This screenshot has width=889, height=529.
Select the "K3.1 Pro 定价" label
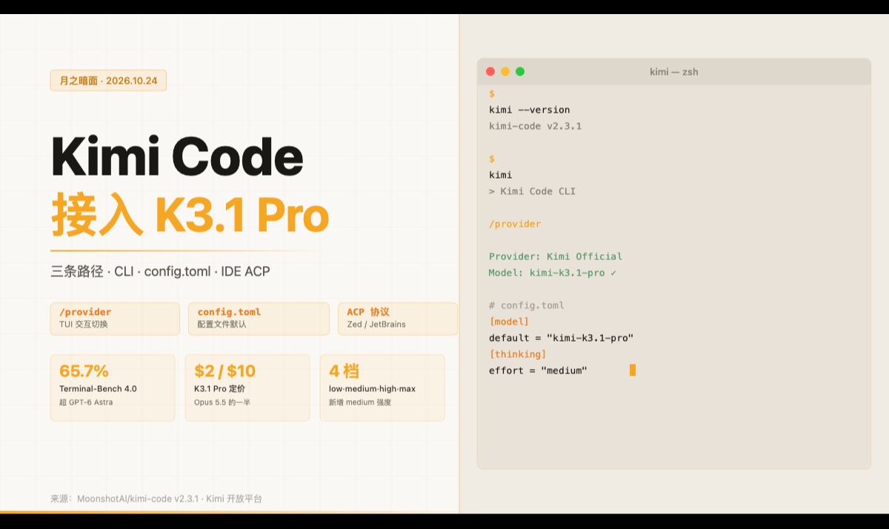coord(219,389)
